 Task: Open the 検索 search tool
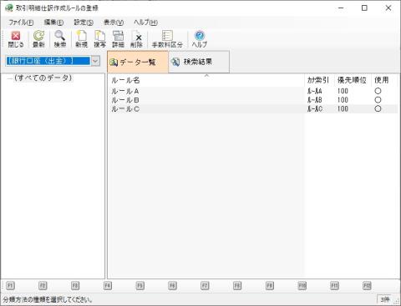pos(60,39)
